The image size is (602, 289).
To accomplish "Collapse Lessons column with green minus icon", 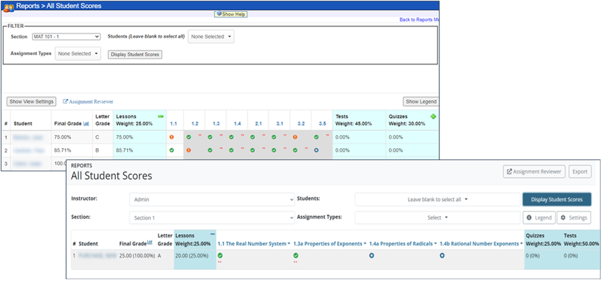I will pyautogui.click(x=160, y=116).
